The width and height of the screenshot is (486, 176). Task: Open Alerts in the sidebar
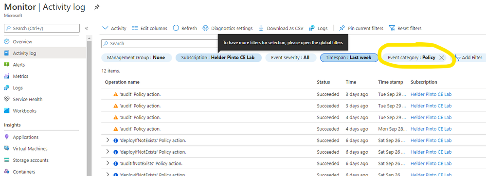coord(18,65)
